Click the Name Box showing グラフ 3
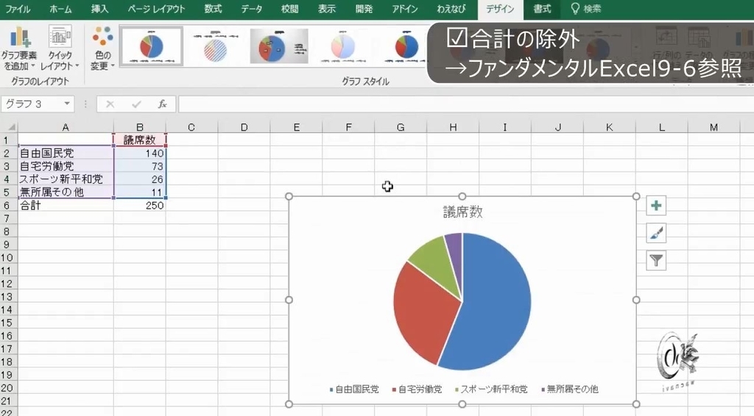Viewport: 754px width, 416px height. coord(32,104)
